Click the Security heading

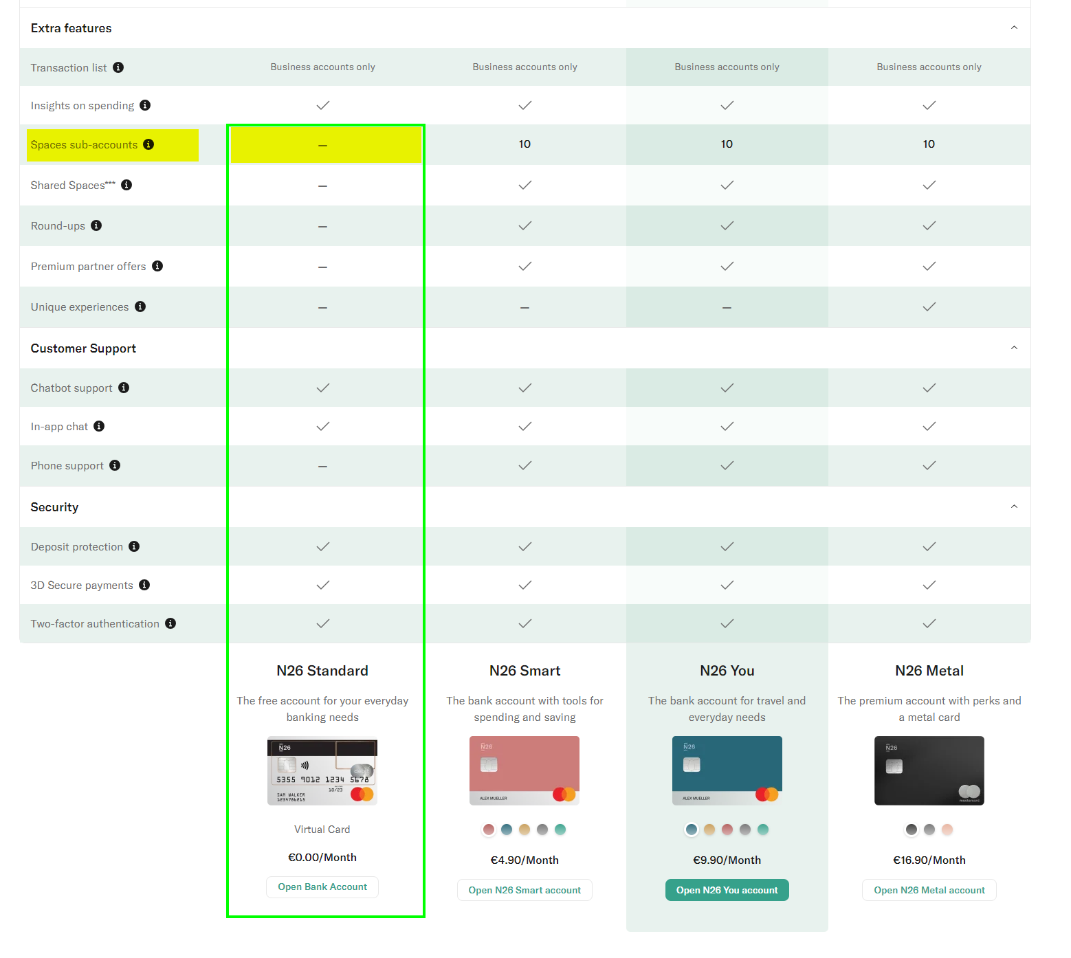pos(55,507)
